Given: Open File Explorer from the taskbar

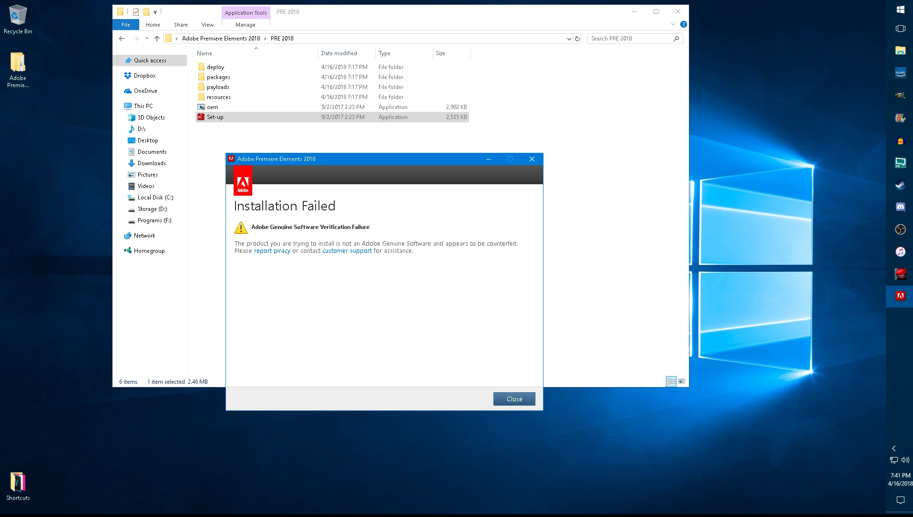Looking at the screenshot, I should 900,50.
